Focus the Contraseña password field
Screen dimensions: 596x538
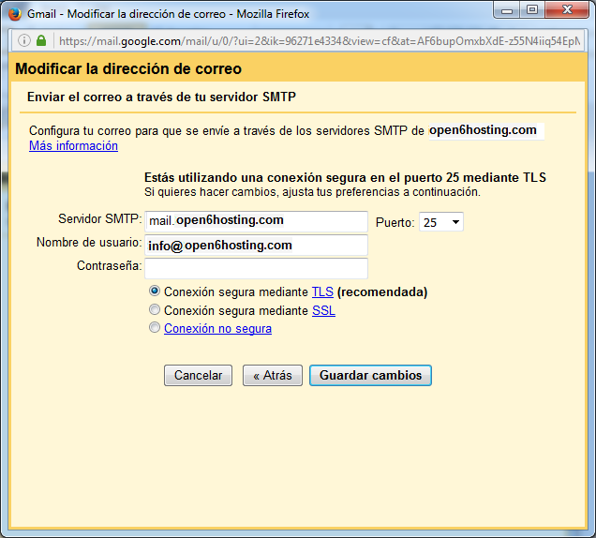256,268
